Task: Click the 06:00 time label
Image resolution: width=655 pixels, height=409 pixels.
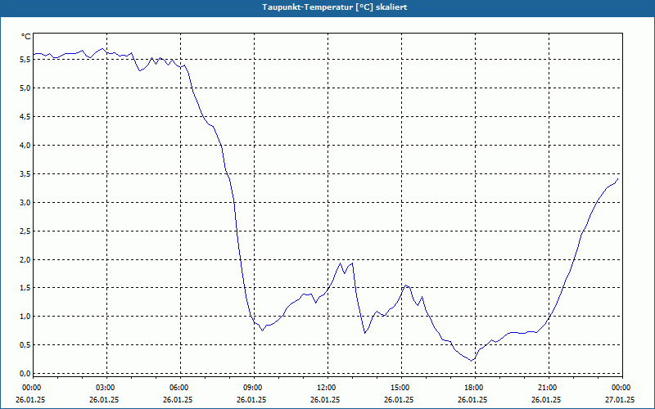Action: 180,388
